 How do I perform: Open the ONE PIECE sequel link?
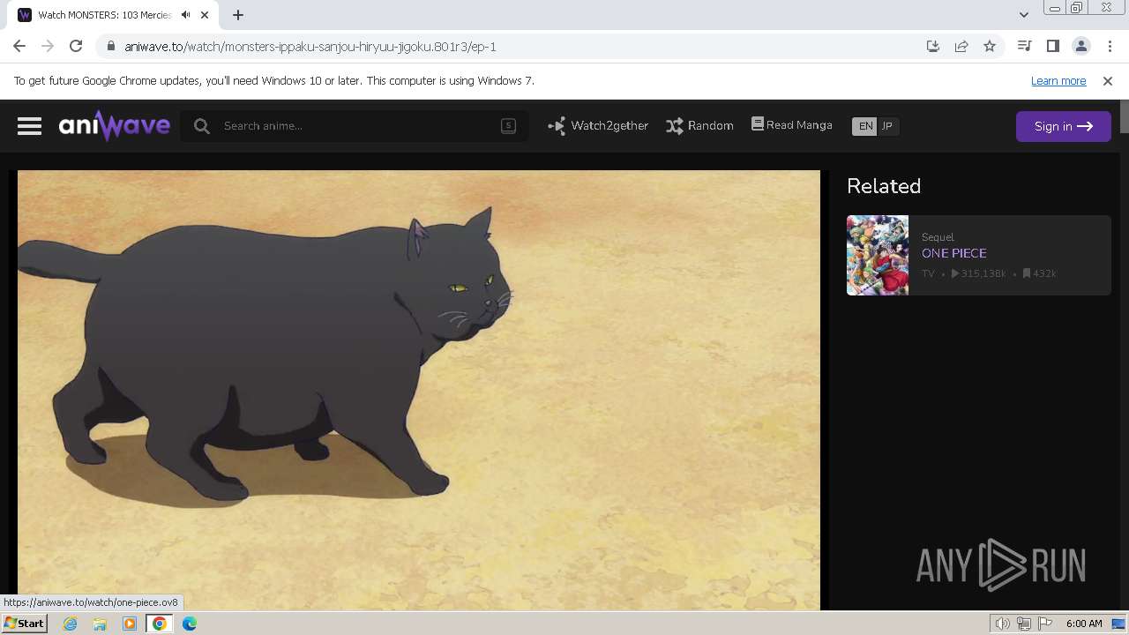[953, 253]
